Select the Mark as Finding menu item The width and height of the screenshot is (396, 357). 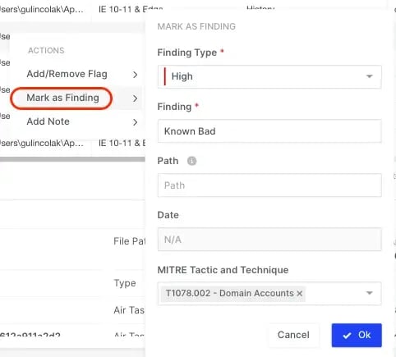click(x=62, y=98)
